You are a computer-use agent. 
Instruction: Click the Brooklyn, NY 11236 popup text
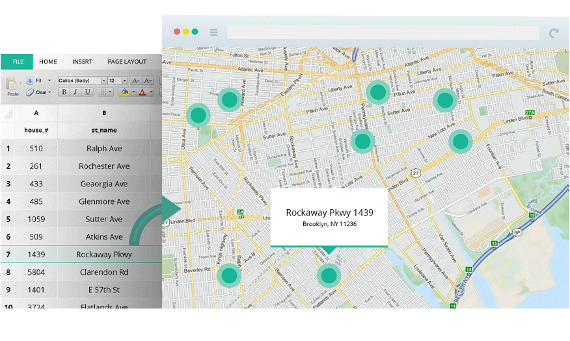tap(329, 224)
